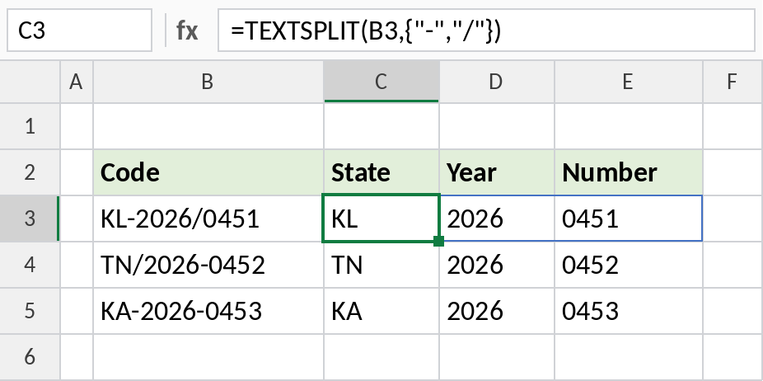Click cell containing TN/2026-0452
This screenshot has height=381, width=763.
coord(208,265)
